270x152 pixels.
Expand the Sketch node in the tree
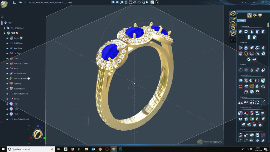(7, 38)
